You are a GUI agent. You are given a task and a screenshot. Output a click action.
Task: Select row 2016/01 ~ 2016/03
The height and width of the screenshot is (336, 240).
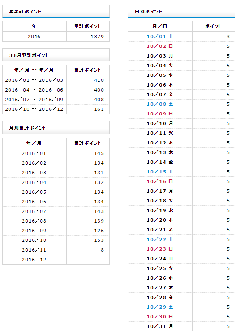(x=56, y=80)
